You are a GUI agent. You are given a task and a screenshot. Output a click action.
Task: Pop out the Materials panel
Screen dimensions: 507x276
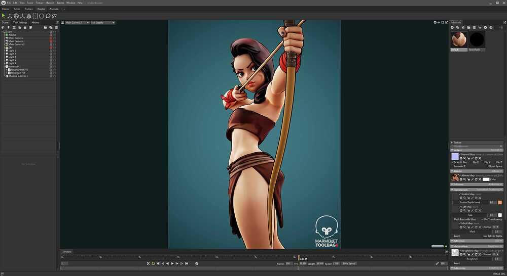coord(505,22)
